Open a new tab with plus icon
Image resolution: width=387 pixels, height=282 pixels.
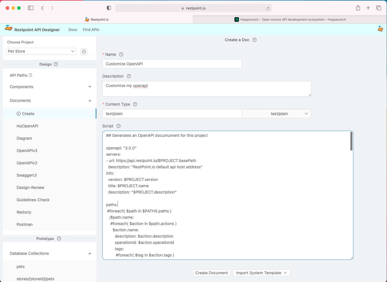coord(368,8)
